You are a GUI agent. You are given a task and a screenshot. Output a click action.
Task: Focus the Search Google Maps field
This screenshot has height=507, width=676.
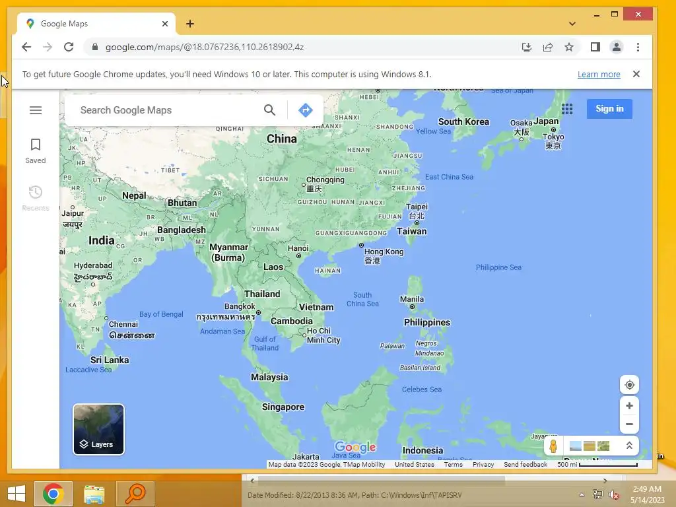(x=168, y=110)
